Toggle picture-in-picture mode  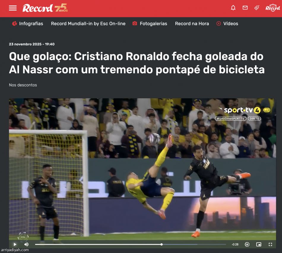(259, 244)
